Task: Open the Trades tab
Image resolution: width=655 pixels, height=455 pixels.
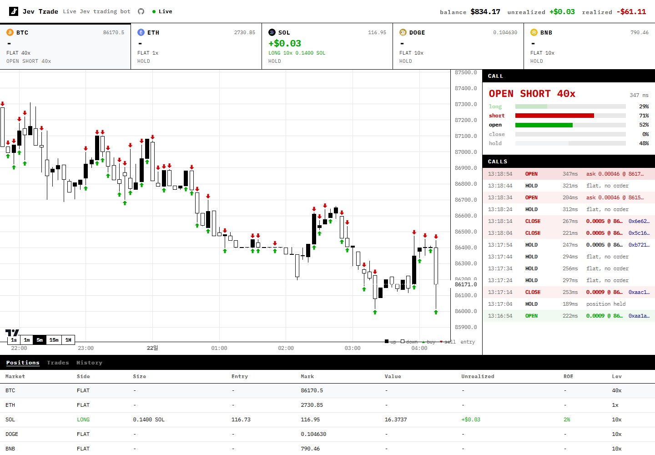Action: (58, 363)
